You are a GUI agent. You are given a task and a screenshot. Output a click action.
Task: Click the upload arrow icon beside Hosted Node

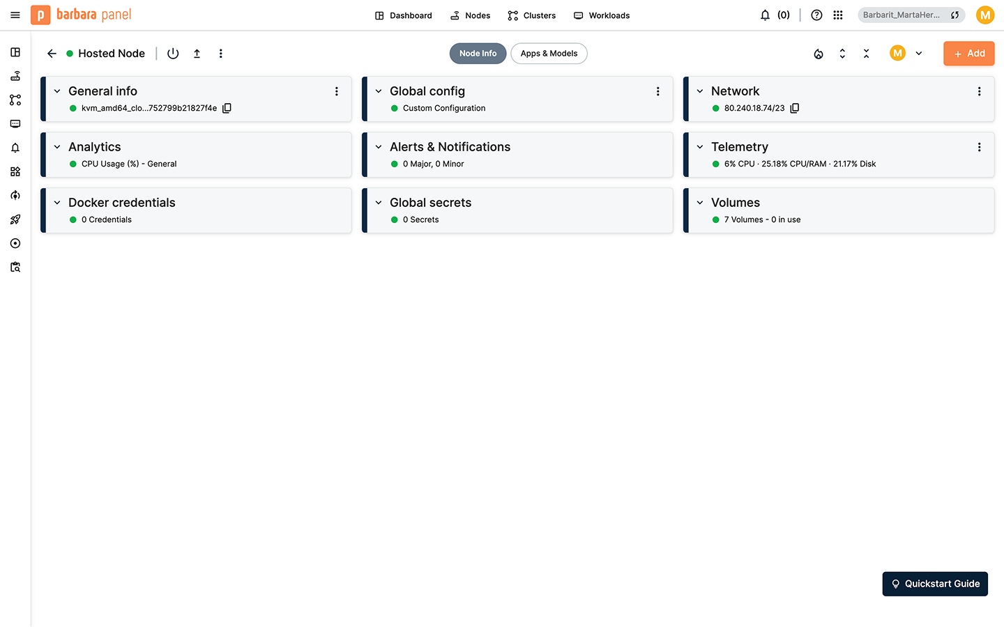tap(197, 54)
